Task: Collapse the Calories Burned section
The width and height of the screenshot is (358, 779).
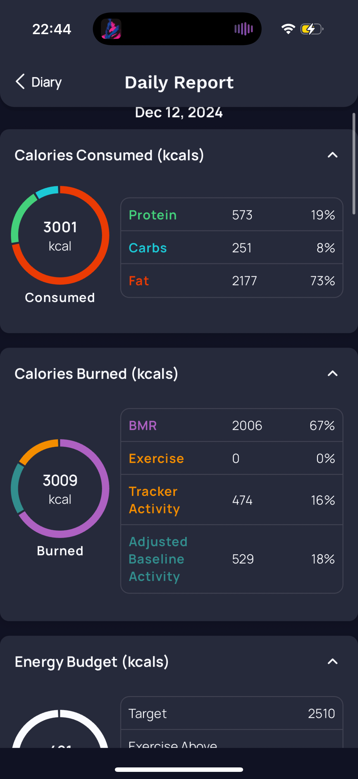Action: 333,374
